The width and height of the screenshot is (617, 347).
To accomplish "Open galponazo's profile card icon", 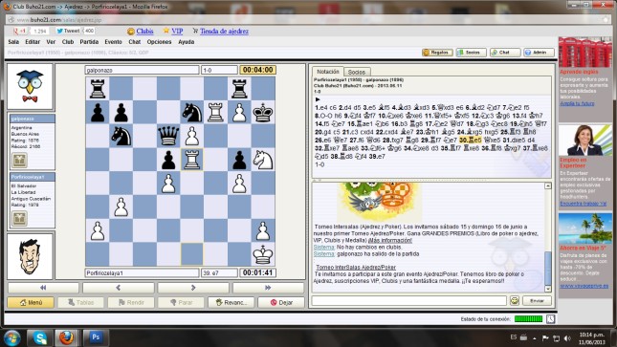I will point(19,161).
